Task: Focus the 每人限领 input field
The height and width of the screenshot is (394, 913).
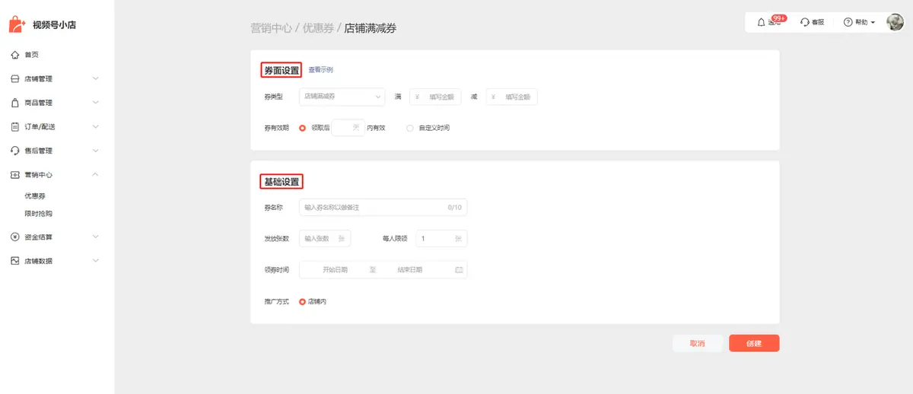Action: coord(441,238)
